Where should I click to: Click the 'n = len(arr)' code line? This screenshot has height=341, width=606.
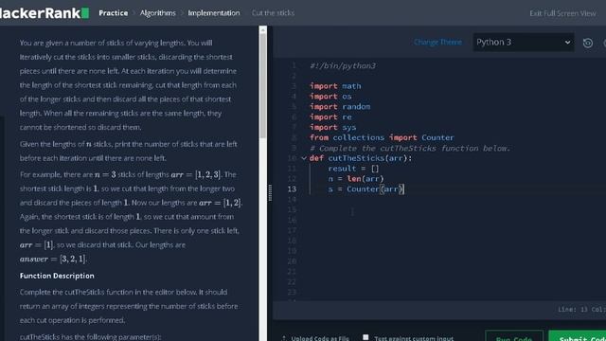pos(356,179)
